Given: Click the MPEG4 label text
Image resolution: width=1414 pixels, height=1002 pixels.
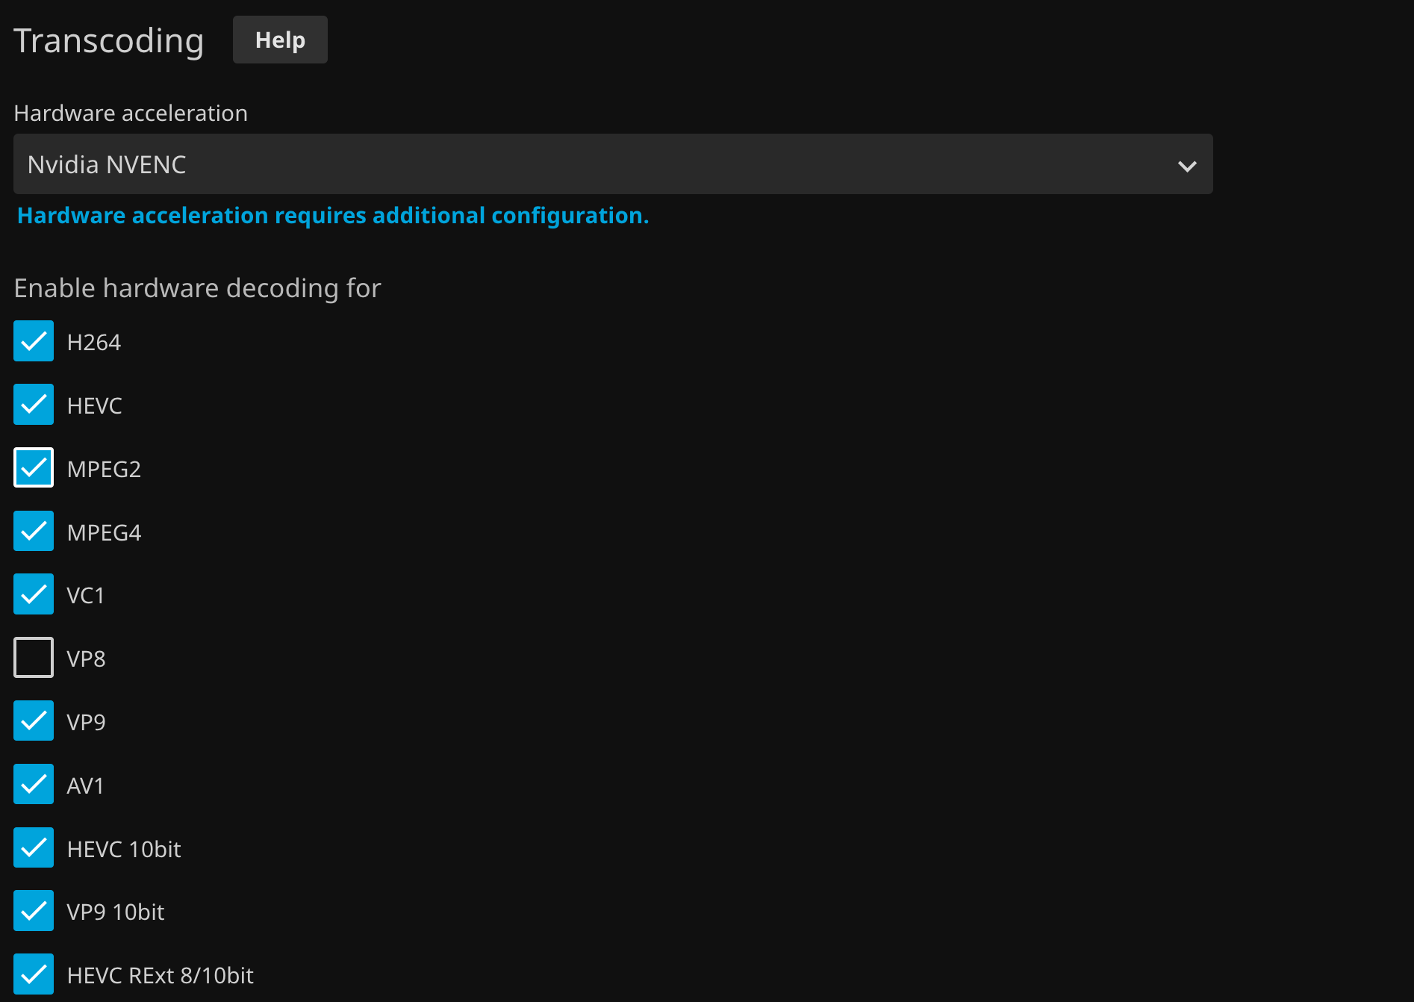Looking at the screenshot, I should click(x=104, y=532).
